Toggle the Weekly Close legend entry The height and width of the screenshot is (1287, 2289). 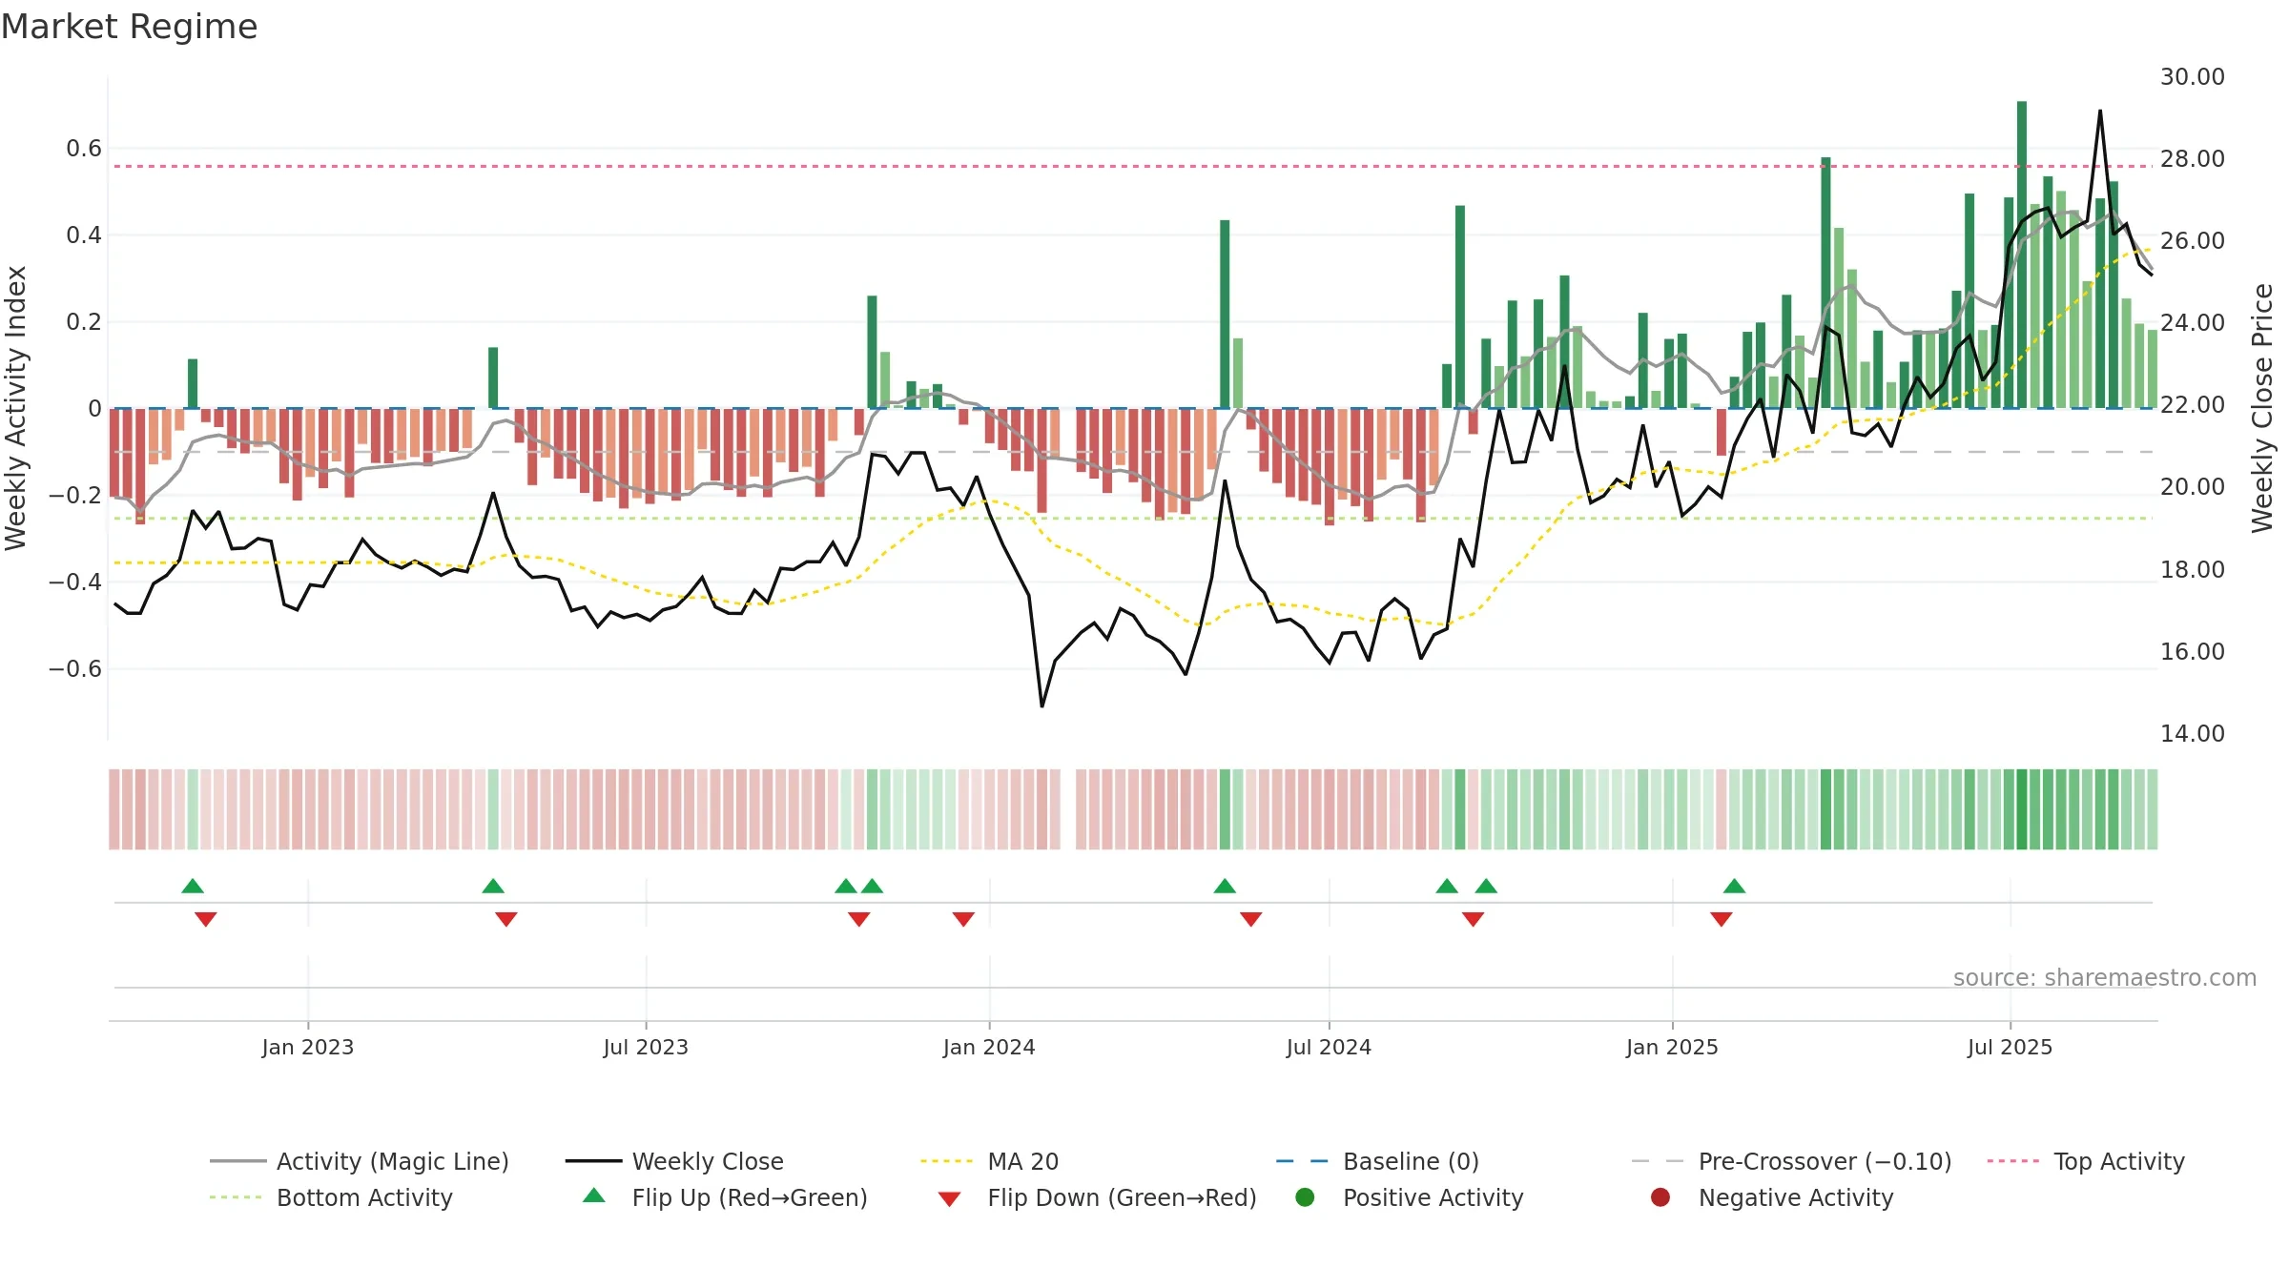tap(675, 1161)
